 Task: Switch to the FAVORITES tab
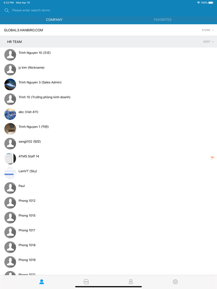pos(163,20)
